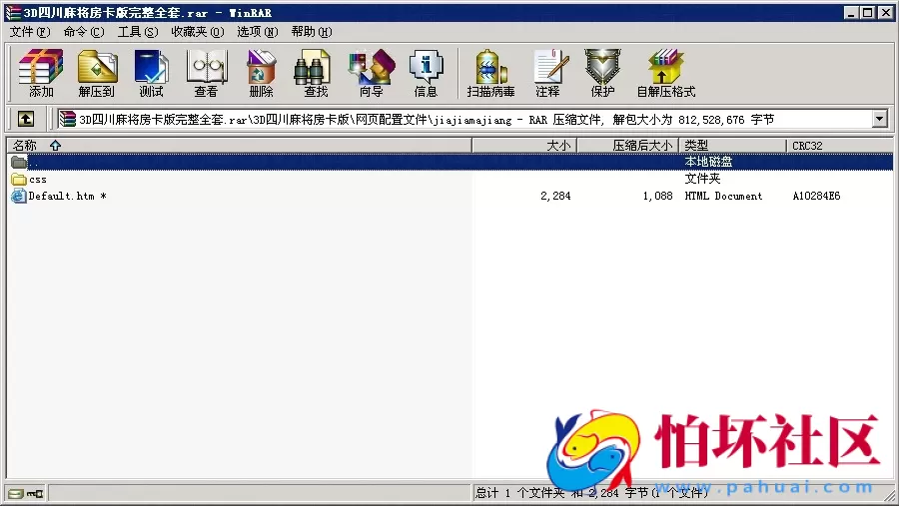Sort by 名称 column header
This screenshot has height=506, width=899.
239,146
